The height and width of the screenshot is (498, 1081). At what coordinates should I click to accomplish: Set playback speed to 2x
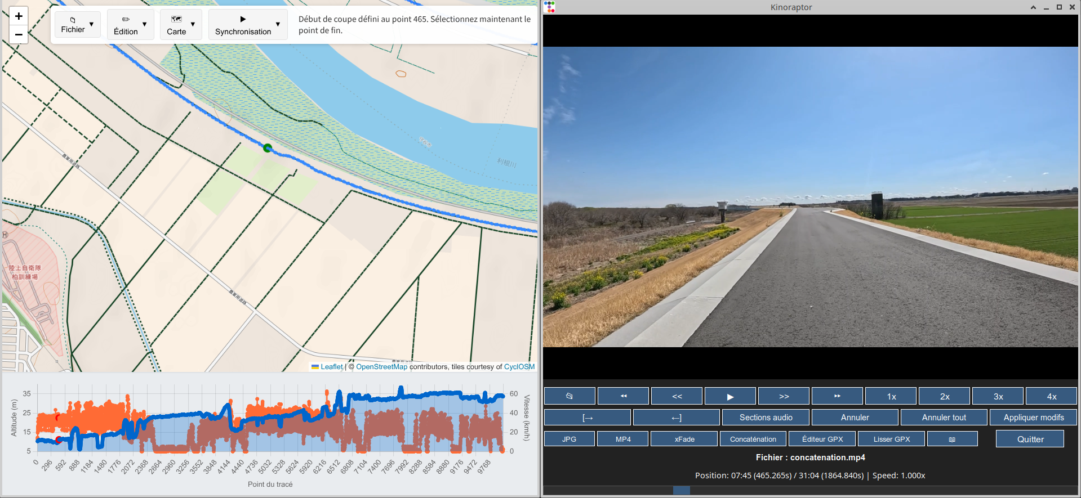point(944,396)
